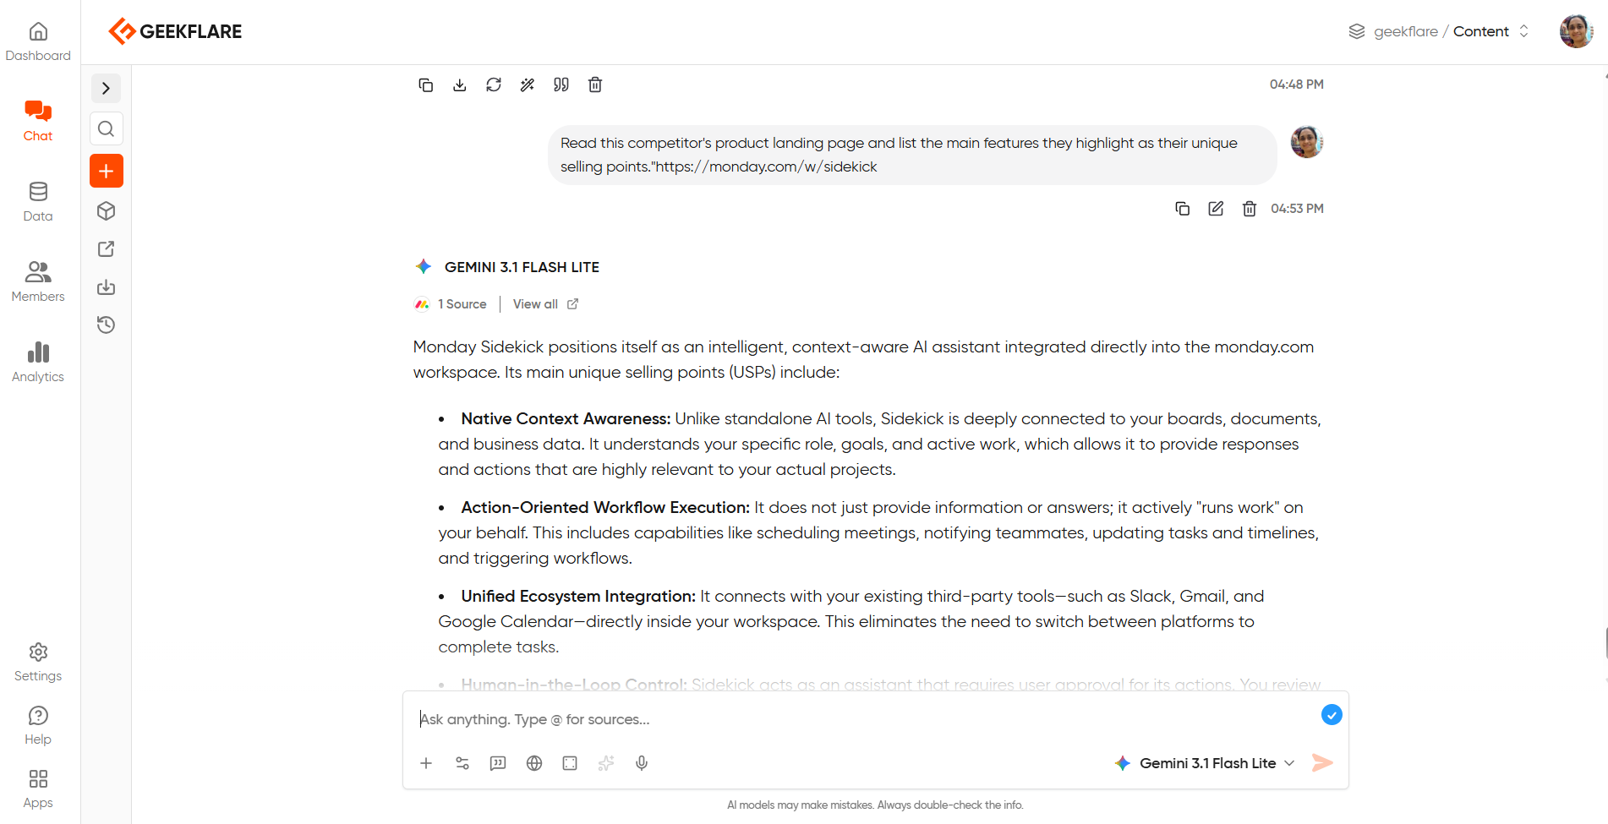
Task: Open the cube icon in chat sidebar
Action: click(107, 210)
